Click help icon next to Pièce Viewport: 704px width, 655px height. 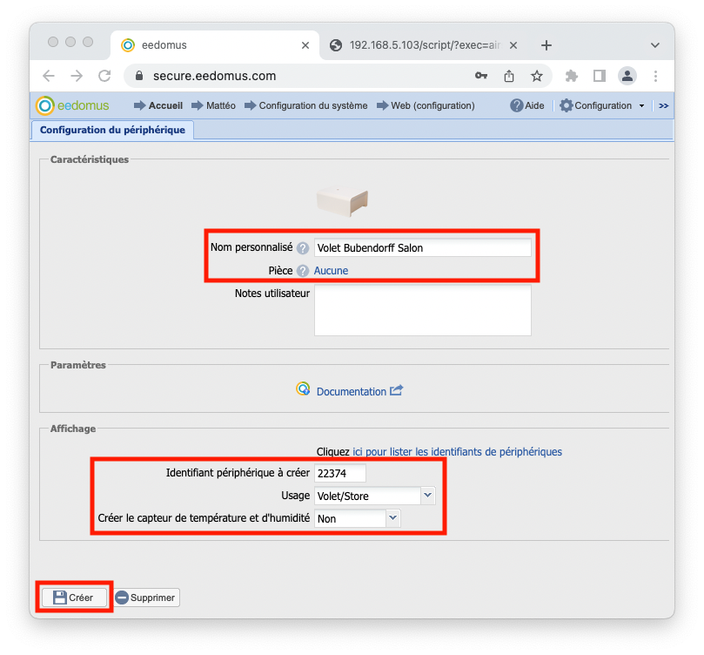tap(302, 271)
